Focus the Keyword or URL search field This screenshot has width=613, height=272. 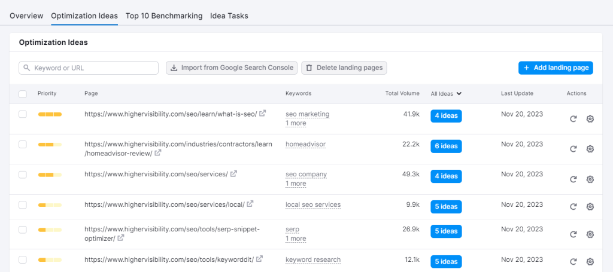click(x=89, y=68)
